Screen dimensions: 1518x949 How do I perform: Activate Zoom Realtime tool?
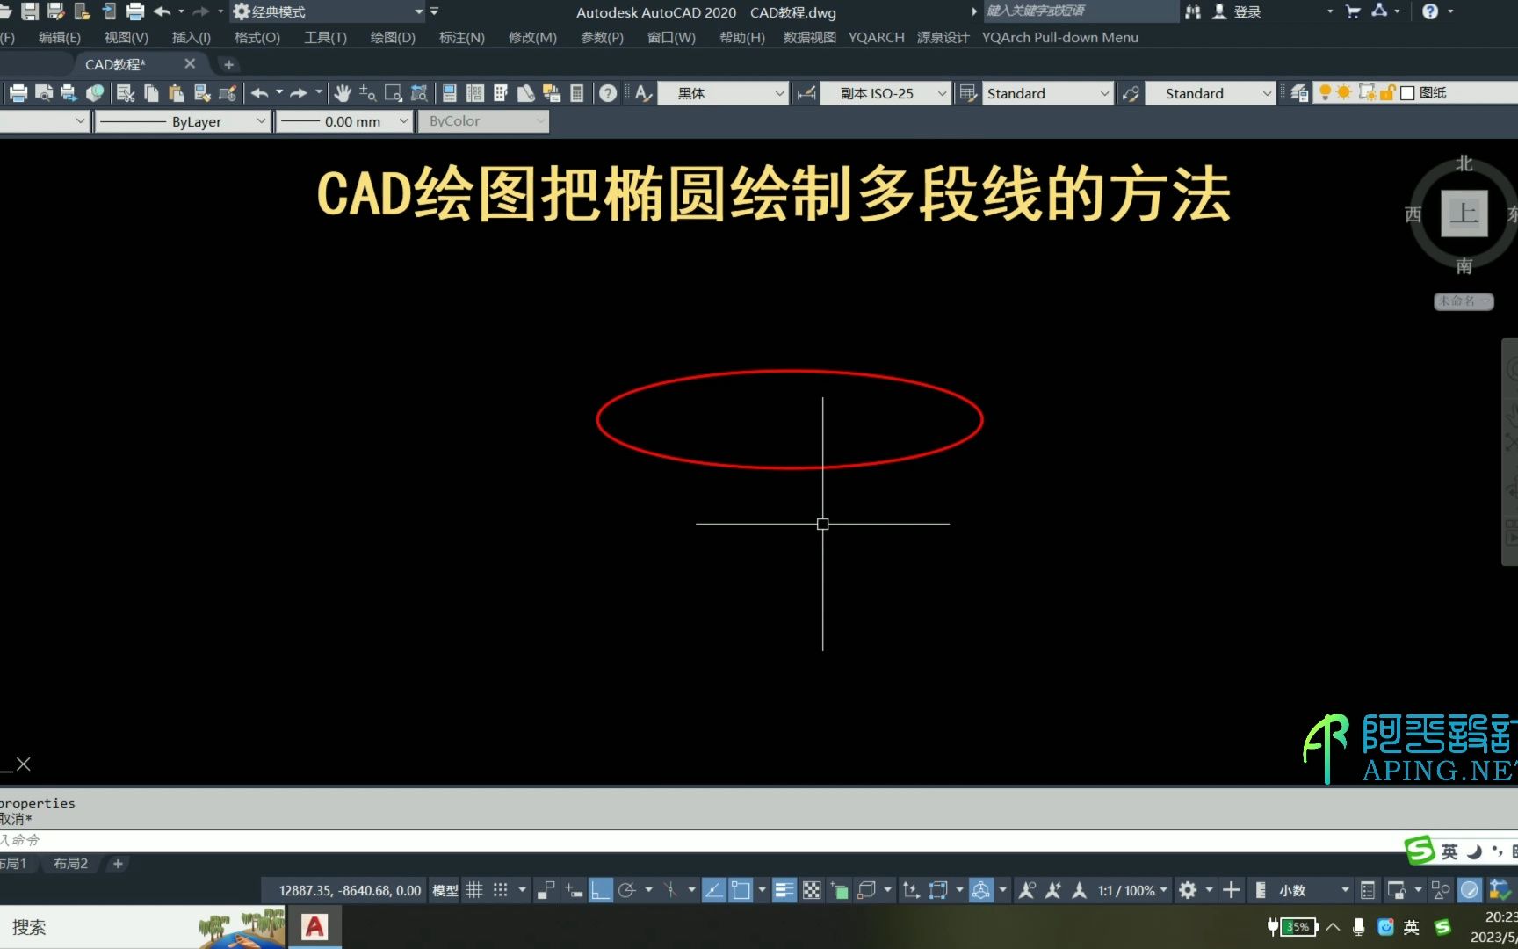pos(368,93)
